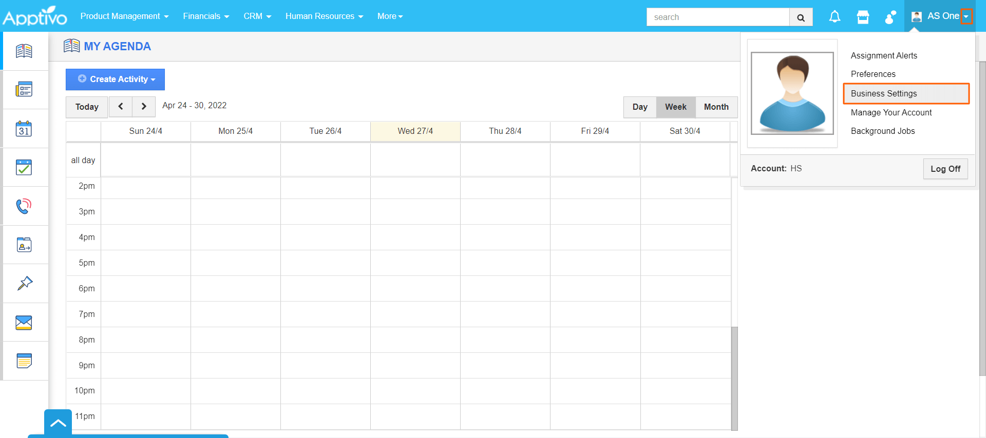Expand the Financials menu

206,16
